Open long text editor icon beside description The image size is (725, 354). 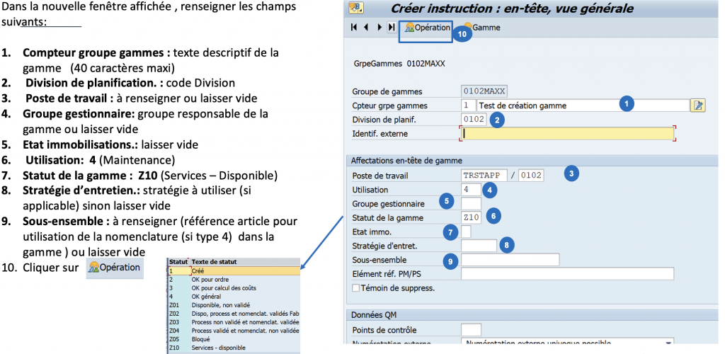pyautogui.click(x=698, y=105)
